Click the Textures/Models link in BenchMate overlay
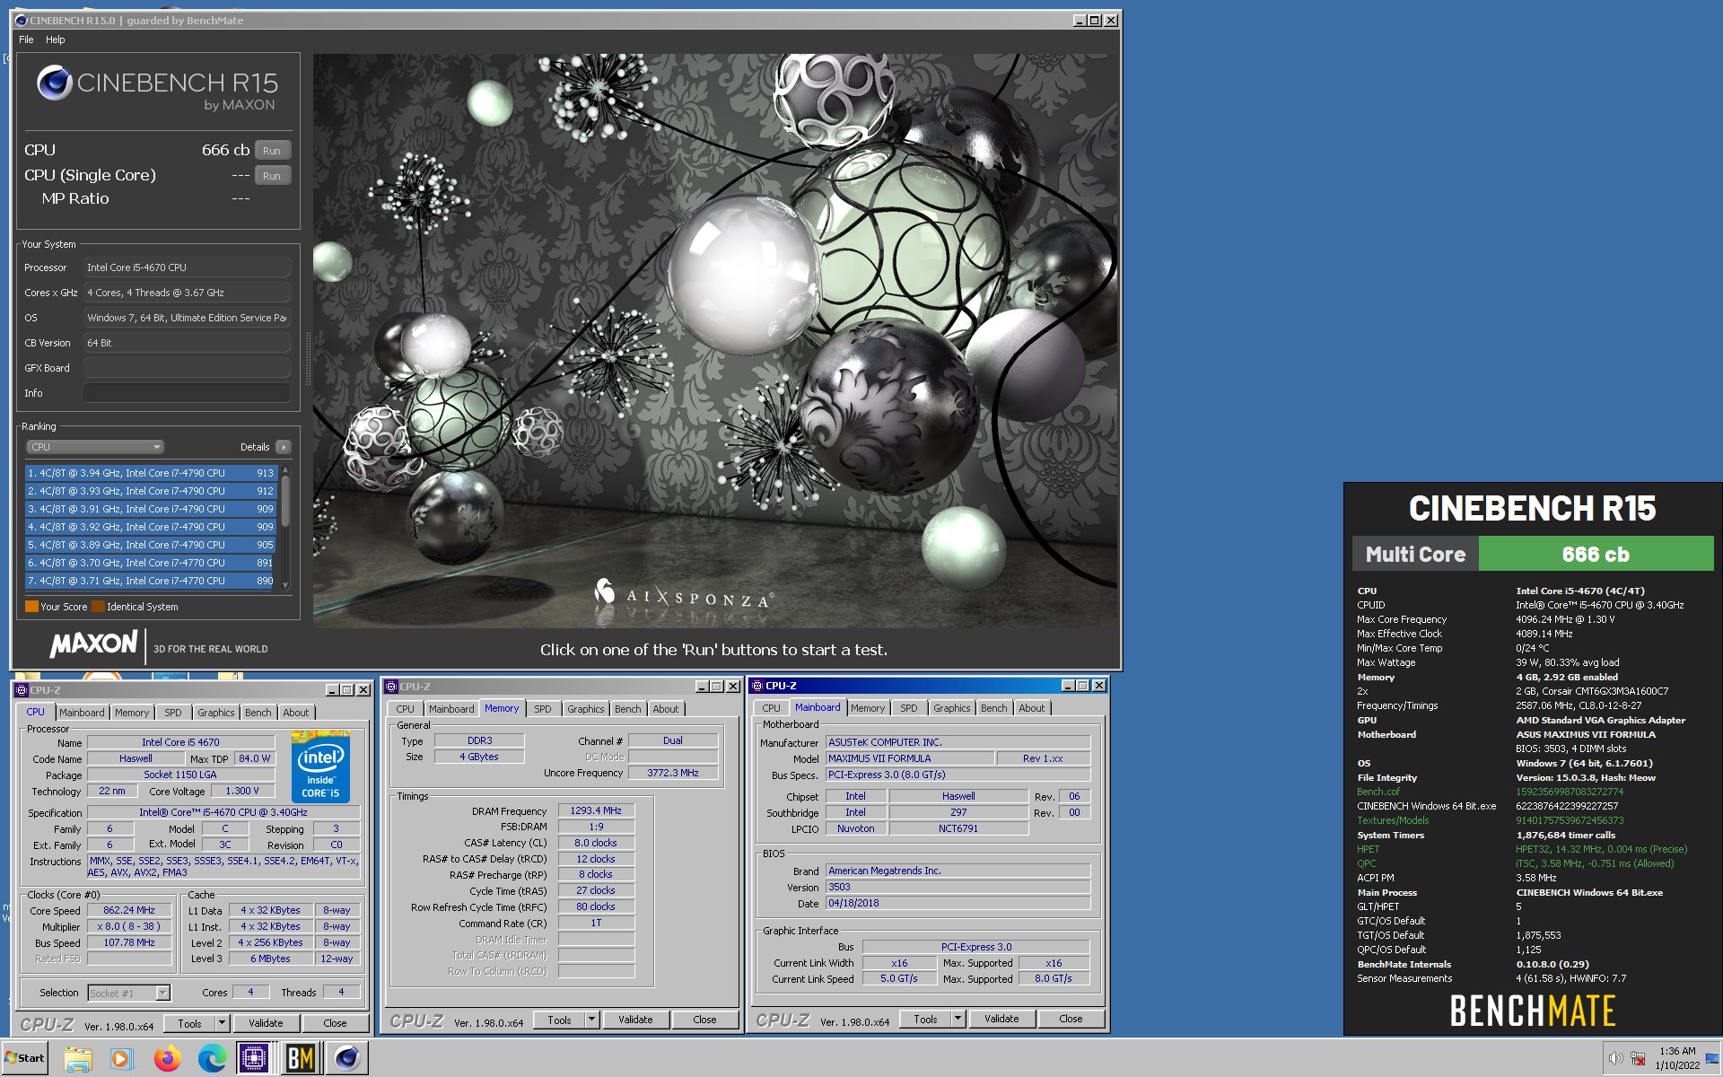1723x1077 pixels. [x=1393, y=820]
